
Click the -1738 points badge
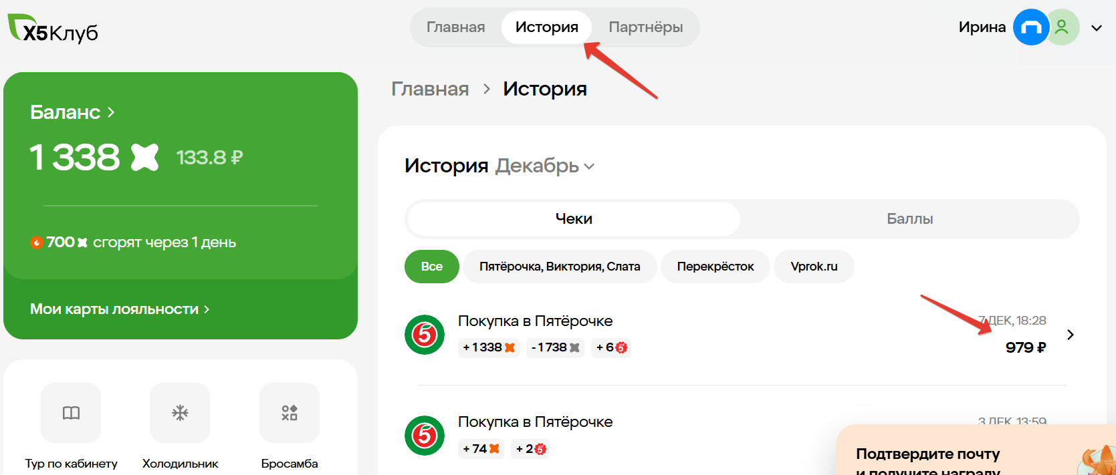(555, 347)
